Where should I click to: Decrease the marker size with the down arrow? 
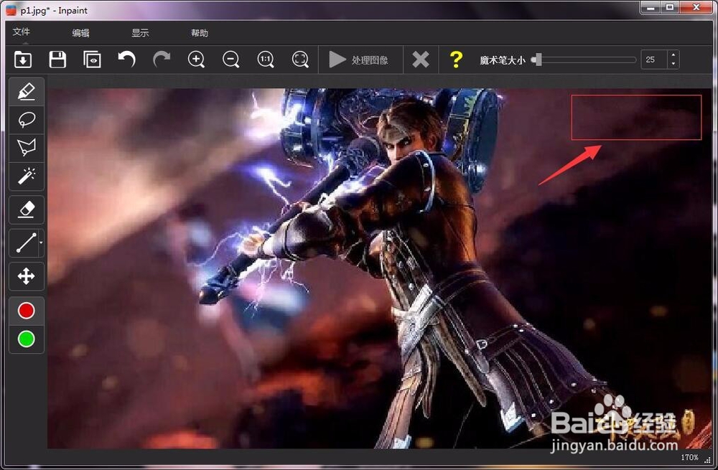pos(673,65)
